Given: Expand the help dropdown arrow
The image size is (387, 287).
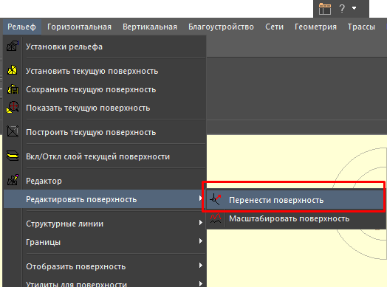Looking at the screenshot, I should click(355, 8).
